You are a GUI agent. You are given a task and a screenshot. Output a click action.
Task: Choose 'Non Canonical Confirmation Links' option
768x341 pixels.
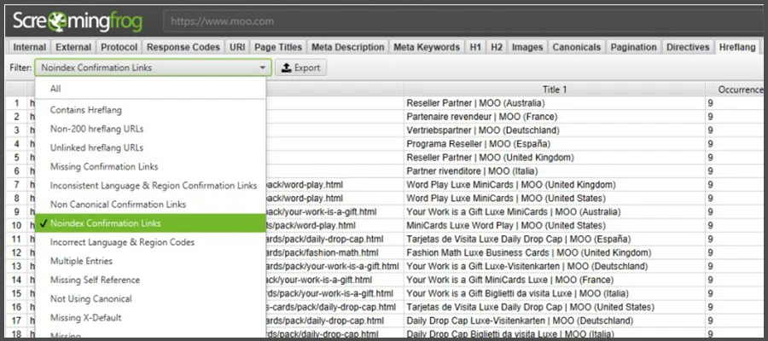tap(118, 205)
